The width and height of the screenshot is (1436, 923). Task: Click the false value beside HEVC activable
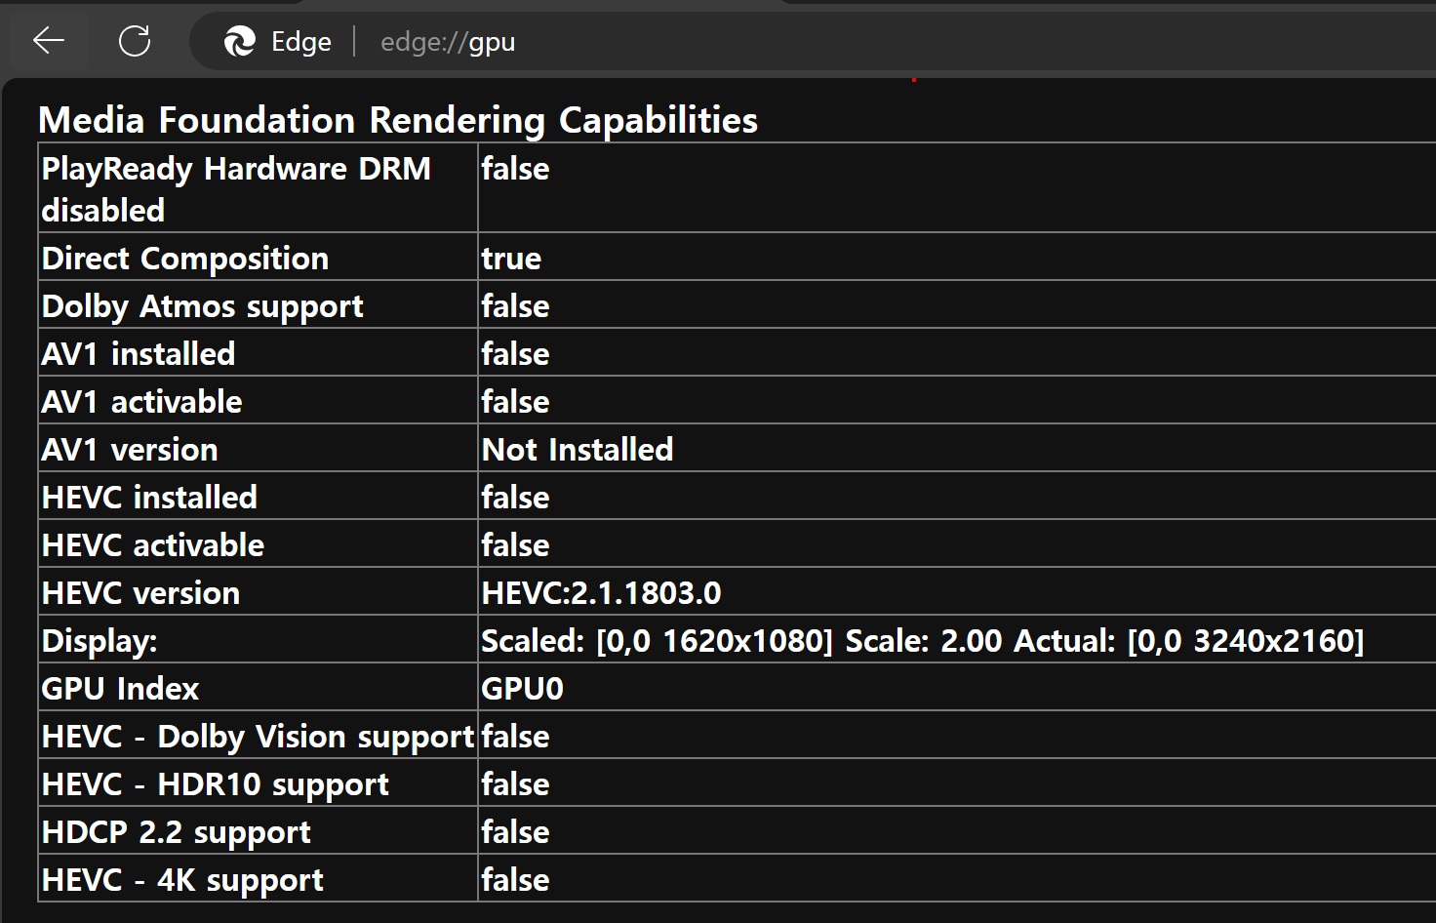click(x=515, y=545)
